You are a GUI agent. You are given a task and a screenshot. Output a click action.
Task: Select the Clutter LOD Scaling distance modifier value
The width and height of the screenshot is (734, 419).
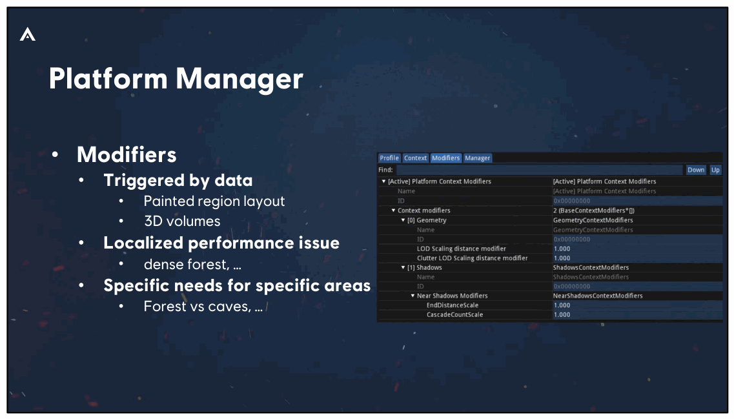(637, 258)
